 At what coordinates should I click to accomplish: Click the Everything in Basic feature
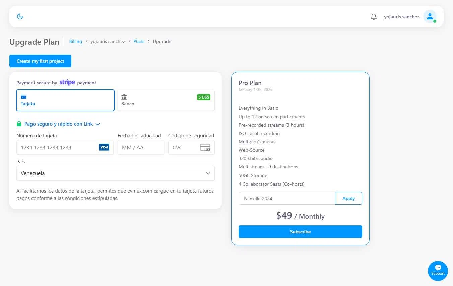[x=258, y=108]
